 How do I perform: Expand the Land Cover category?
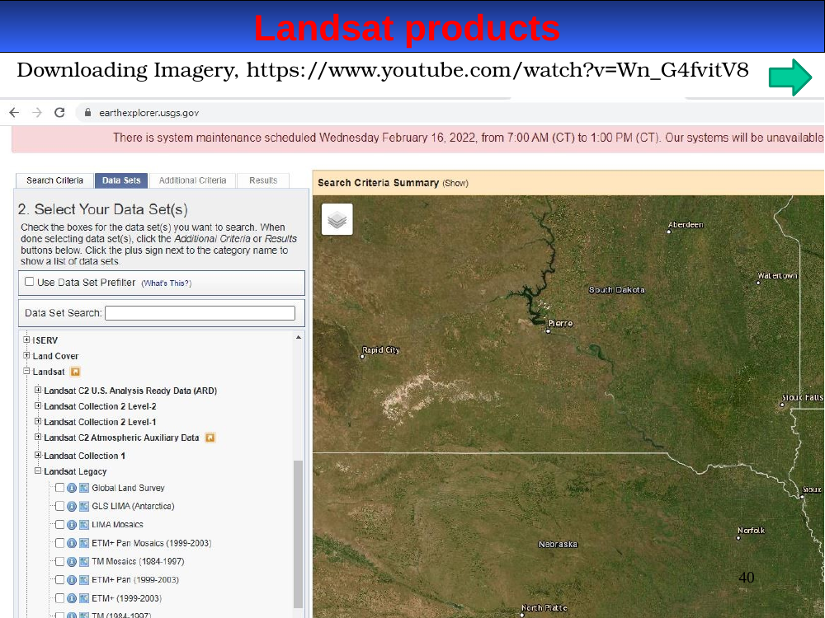click(26, 356)
